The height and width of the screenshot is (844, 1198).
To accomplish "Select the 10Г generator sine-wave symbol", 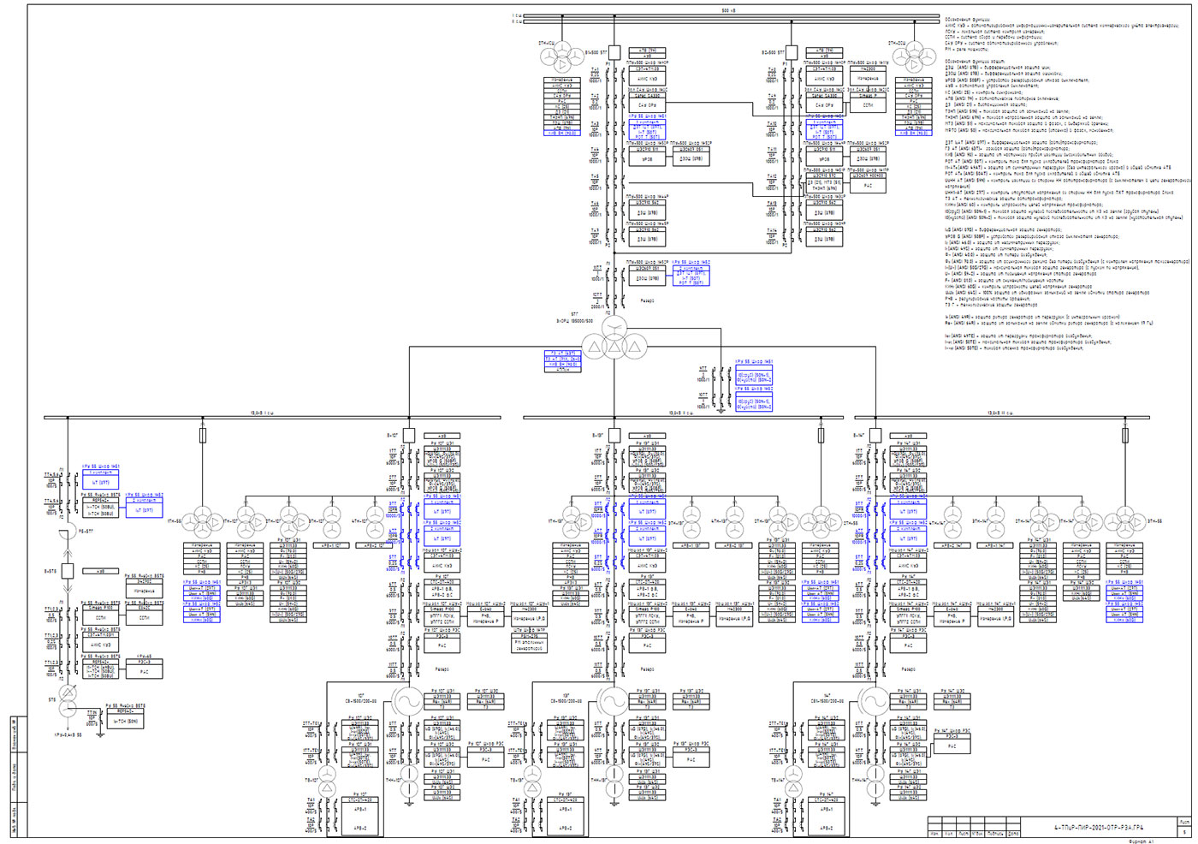I will click(409, 701).
